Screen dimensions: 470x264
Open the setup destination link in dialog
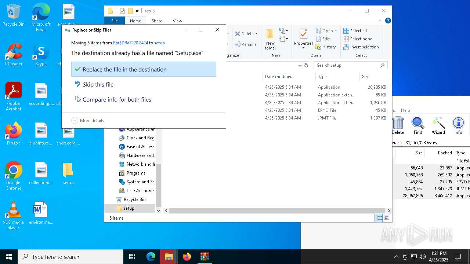point(159,43)
